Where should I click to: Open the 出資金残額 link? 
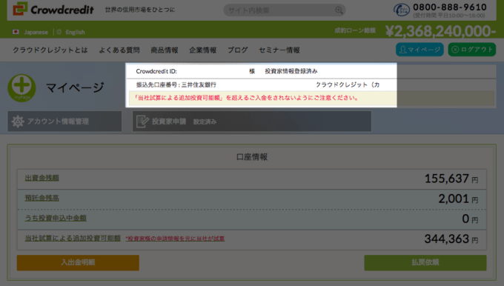pyautogui.click(x=42, y=178)
